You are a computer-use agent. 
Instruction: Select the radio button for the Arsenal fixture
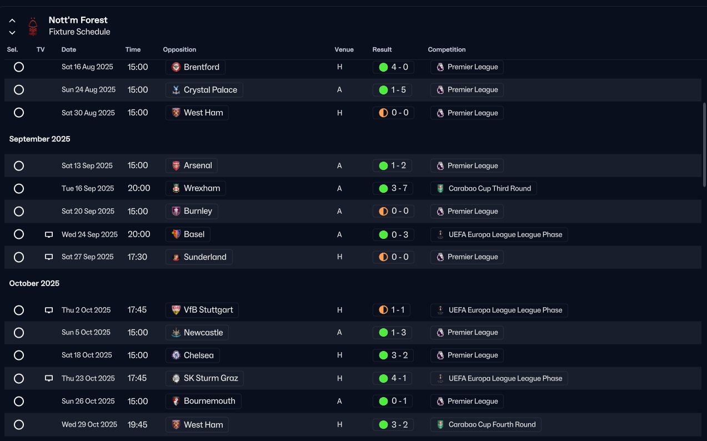point(19,166)
